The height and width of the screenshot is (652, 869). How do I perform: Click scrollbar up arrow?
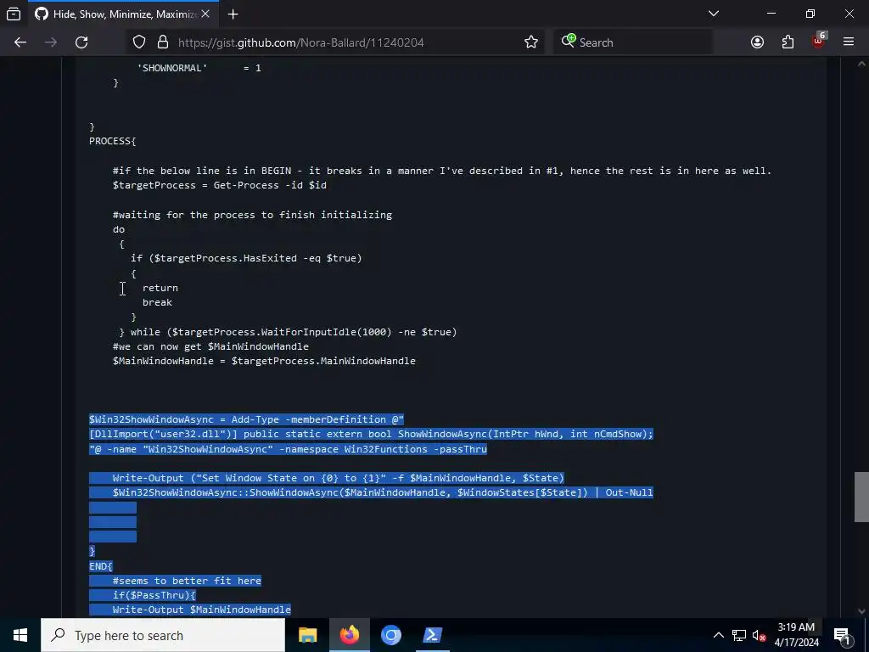point(861,64)
